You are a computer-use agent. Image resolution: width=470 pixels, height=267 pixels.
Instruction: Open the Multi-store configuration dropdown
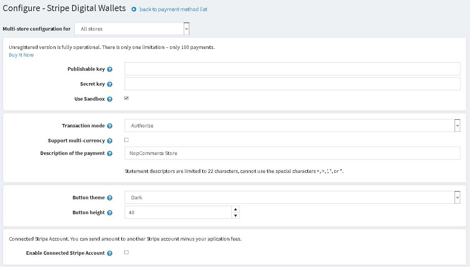132,29
